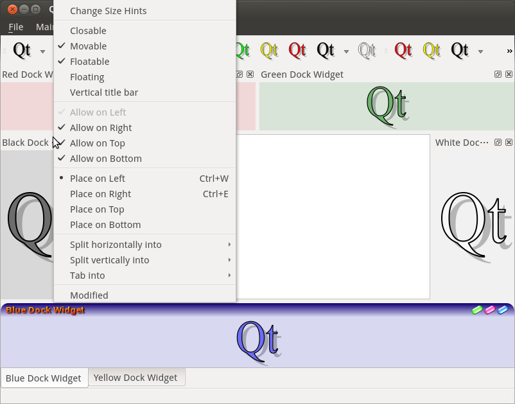Switch to Blue Dock Widget tab
Screen dimensions: 515x404
(44, 378)
